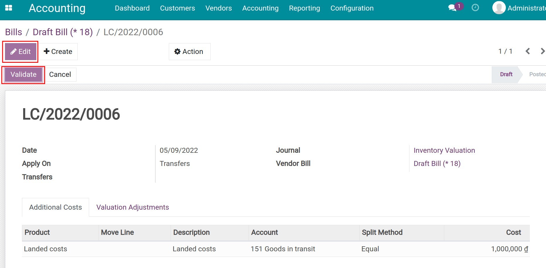The height and width of the screenshot is (268, 546).
Task: Open the Configuration menu
Action: 352,8
